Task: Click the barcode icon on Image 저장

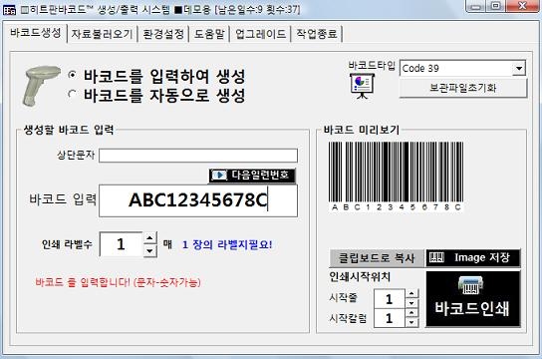Action: pos(436,257)
